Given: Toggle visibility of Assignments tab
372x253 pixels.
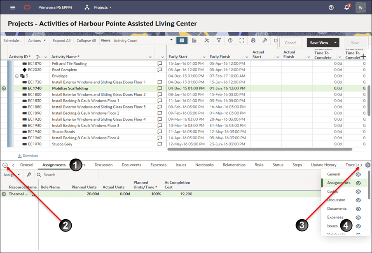Looking at the screenshot, I should (358, 183).
